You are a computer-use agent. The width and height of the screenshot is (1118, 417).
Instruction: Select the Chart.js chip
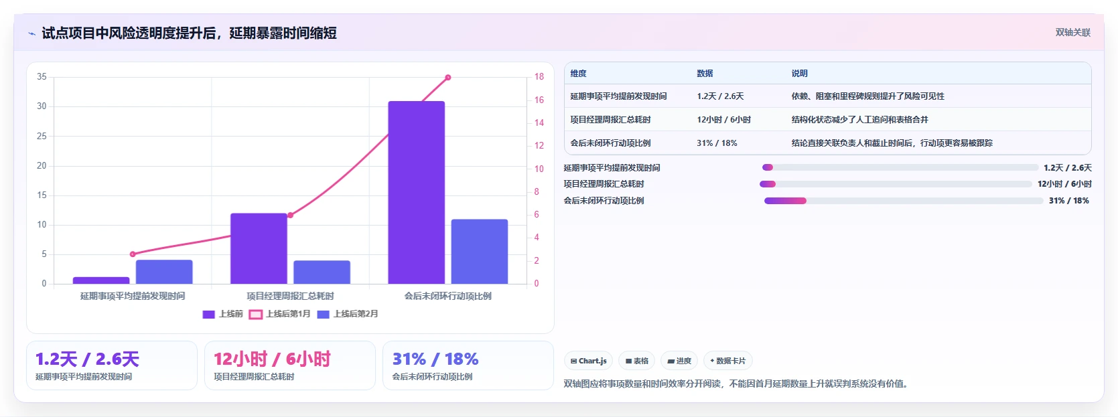click(588, 361)
